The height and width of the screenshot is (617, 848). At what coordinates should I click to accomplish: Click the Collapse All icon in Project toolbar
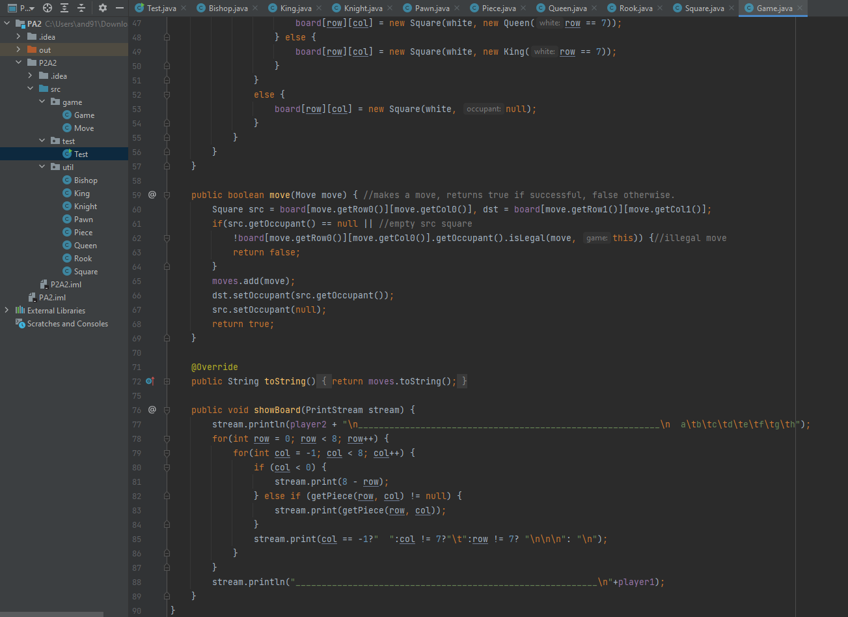coord(80,8)
